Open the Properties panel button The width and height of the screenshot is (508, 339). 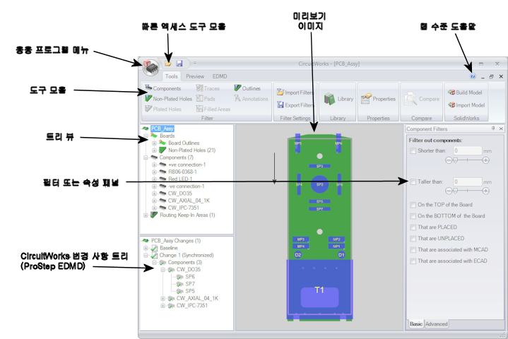(378, 99)
